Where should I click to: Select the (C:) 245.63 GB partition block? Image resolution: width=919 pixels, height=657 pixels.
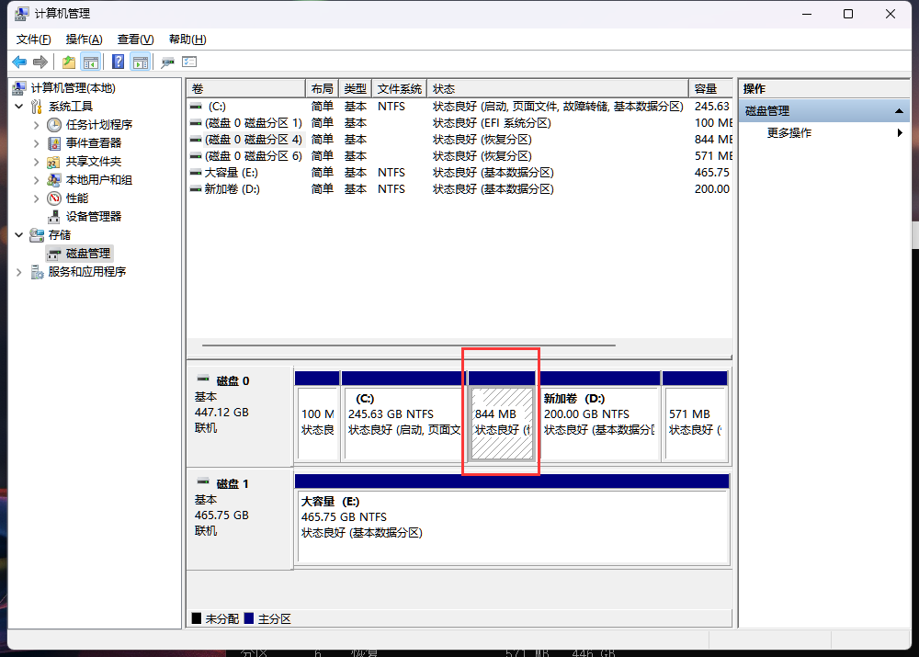403,416
